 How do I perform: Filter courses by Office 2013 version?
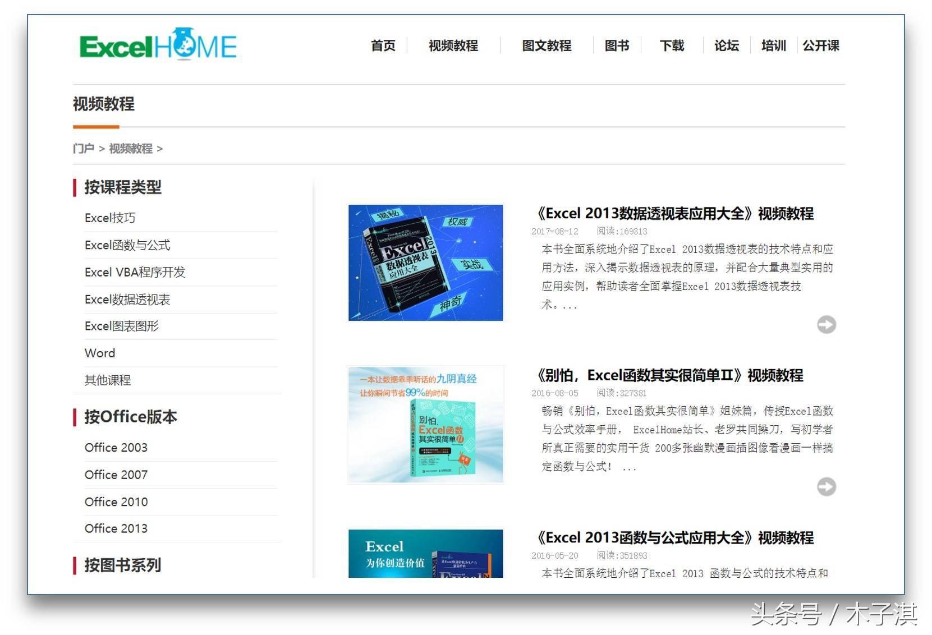(x=116, y=528)
